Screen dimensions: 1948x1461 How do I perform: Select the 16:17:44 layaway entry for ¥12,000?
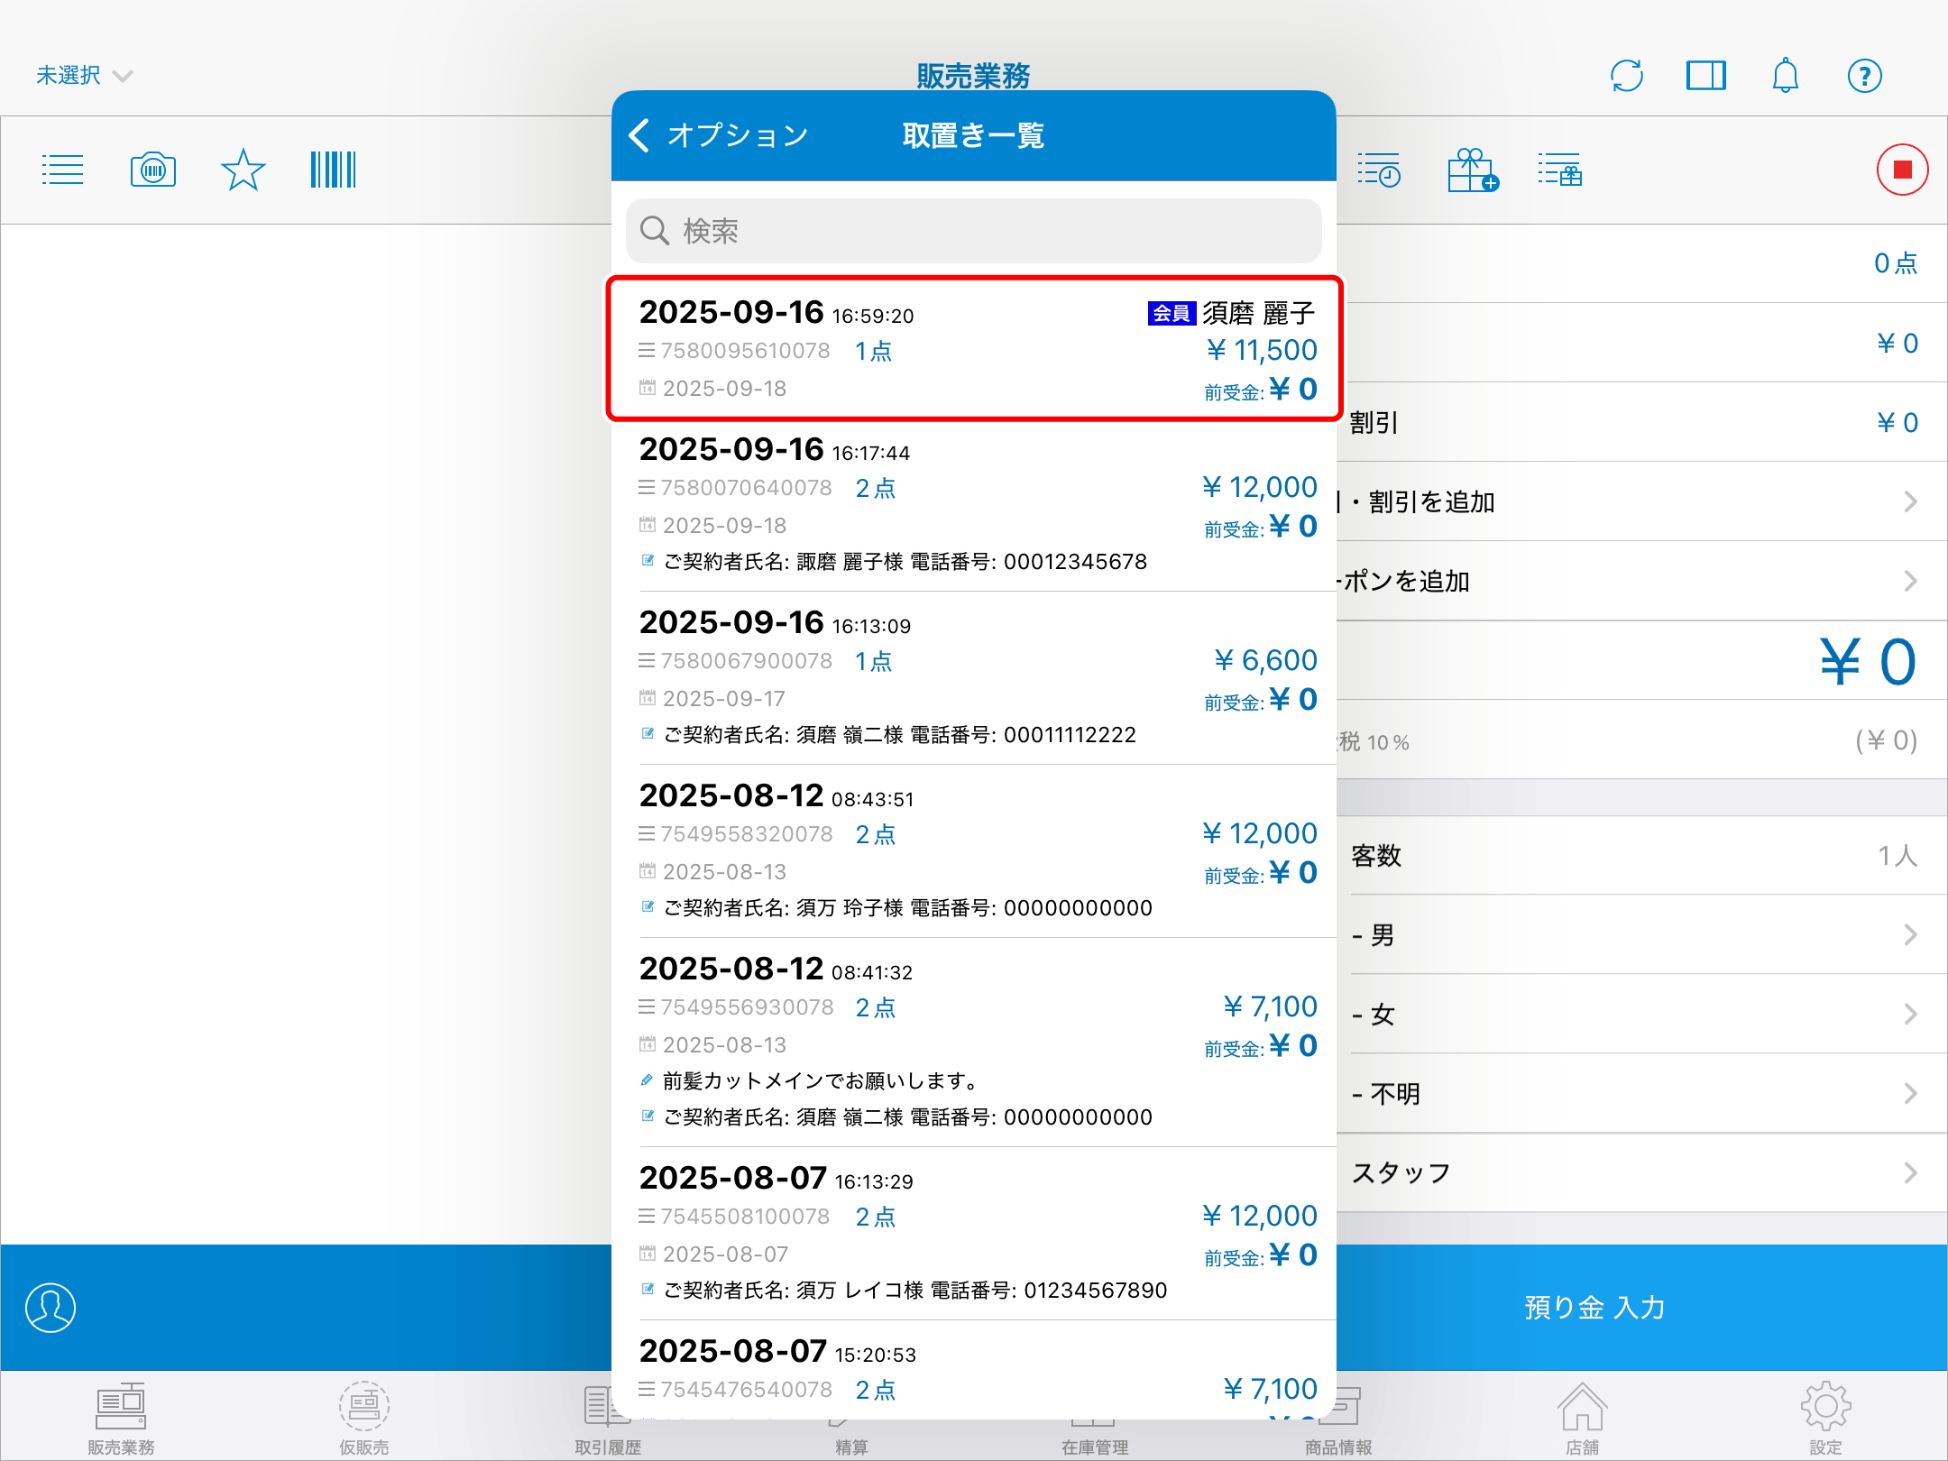tap(974, 505)
